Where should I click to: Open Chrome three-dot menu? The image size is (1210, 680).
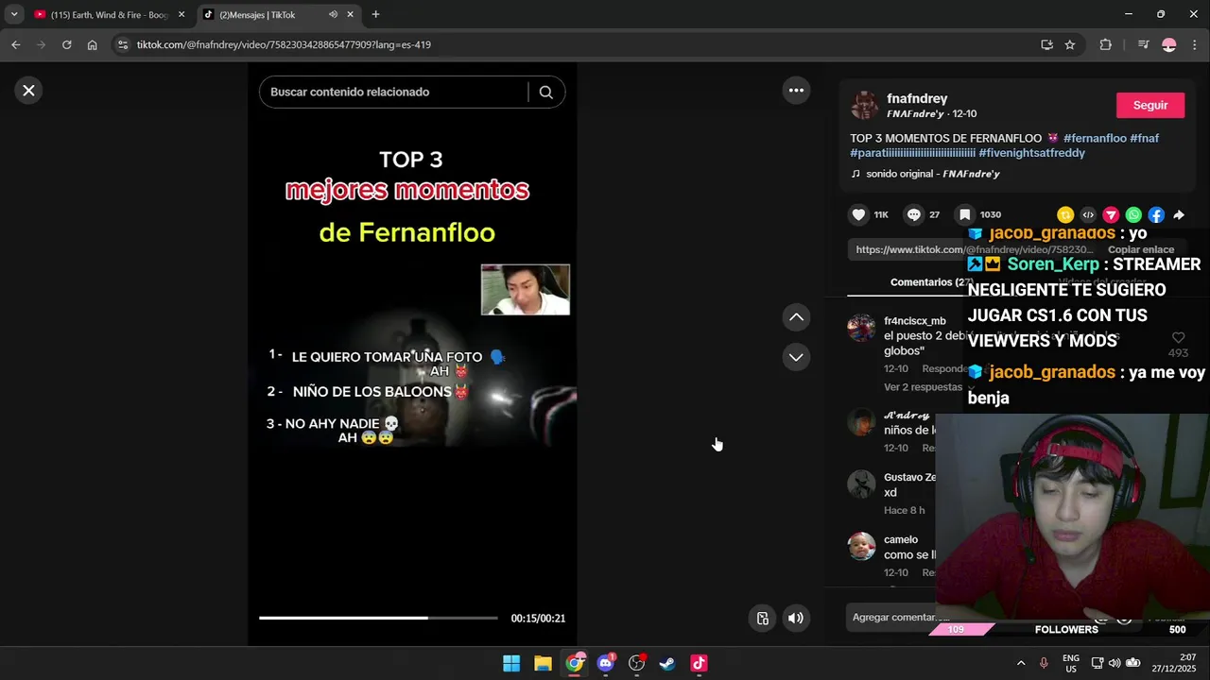[1195, 44]
